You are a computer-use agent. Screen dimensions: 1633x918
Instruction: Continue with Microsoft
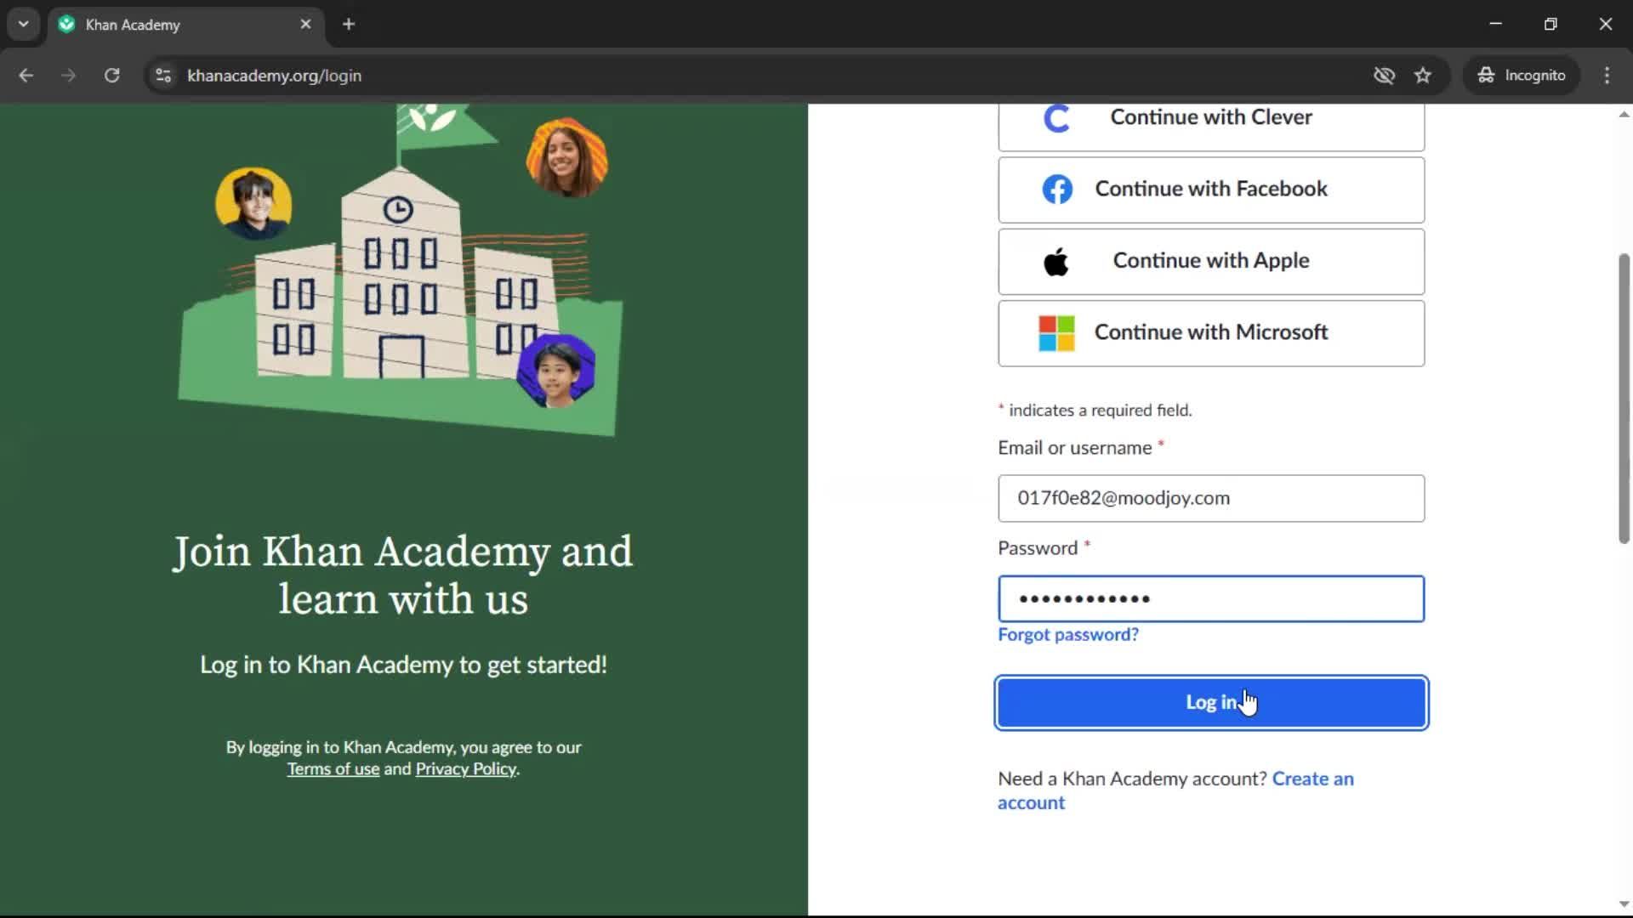(1211, 333)
